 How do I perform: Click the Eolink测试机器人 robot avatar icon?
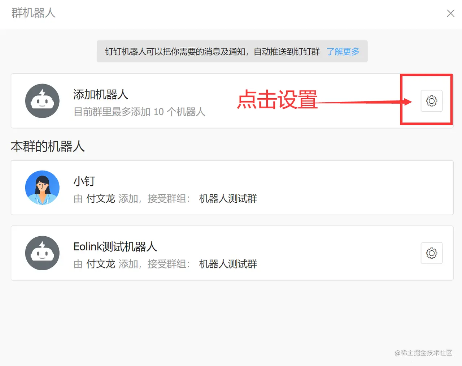[42, 253]
